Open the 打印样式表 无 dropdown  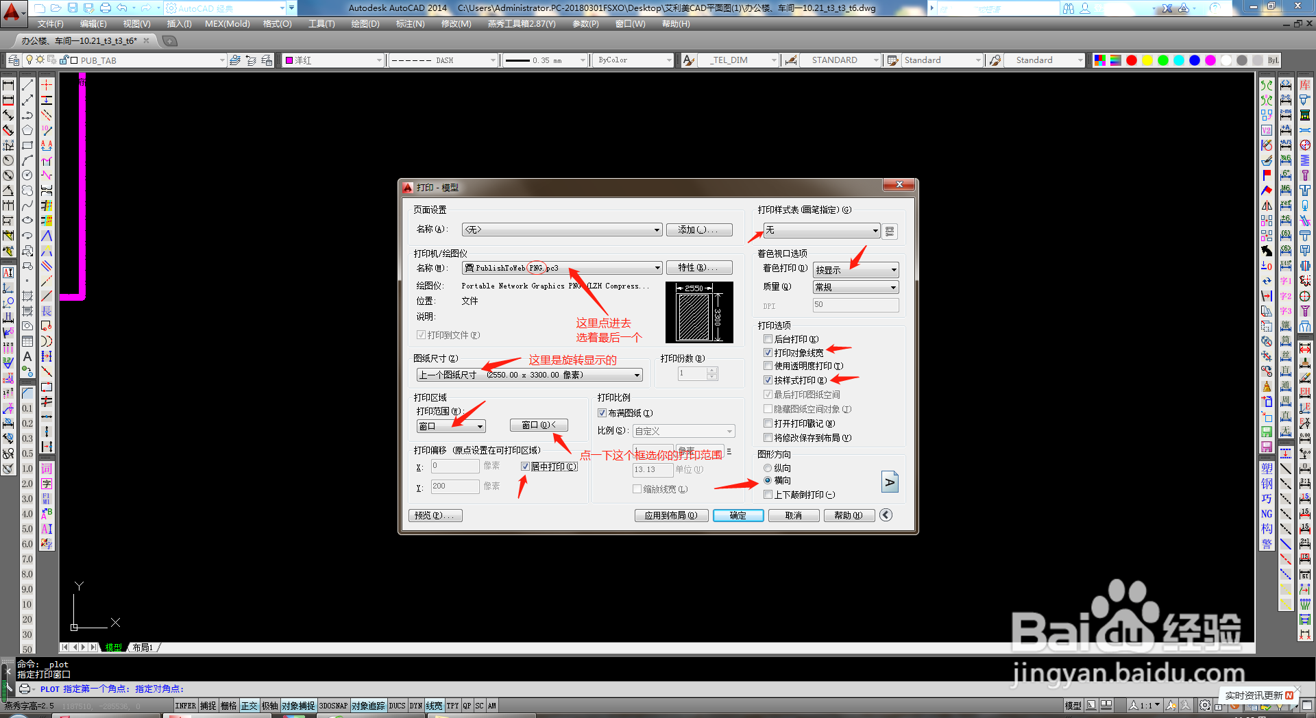click(x=822, y=230)
